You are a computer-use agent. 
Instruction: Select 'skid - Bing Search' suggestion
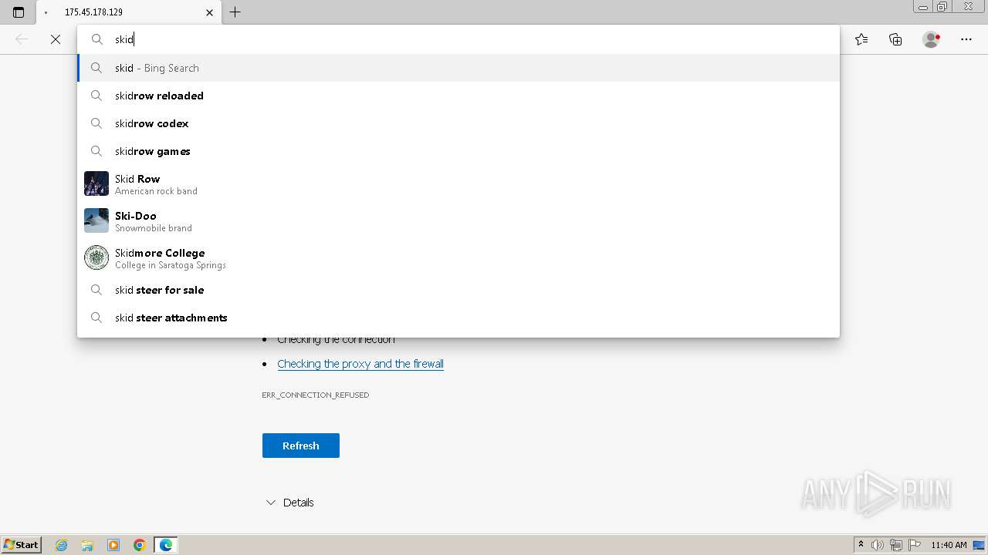click(458, 68)
